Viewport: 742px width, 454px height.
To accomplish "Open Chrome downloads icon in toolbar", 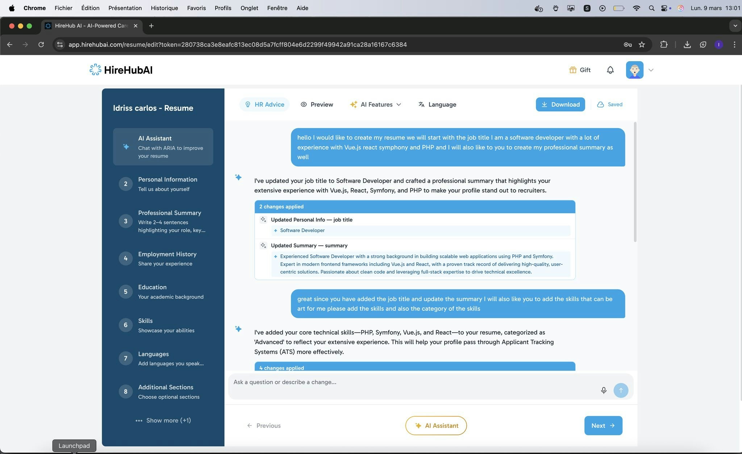I will pyautogui.click(x=687, y=44).
